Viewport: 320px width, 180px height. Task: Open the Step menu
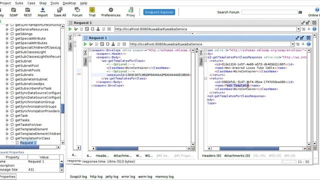click(x=43, y=3)
